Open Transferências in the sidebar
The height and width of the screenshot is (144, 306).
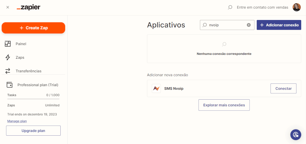click(28, 71)
